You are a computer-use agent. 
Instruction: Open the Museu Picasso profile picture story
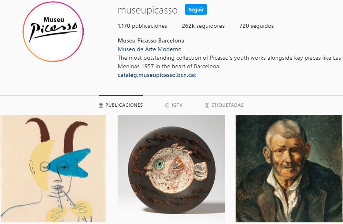tap(53, 32)
